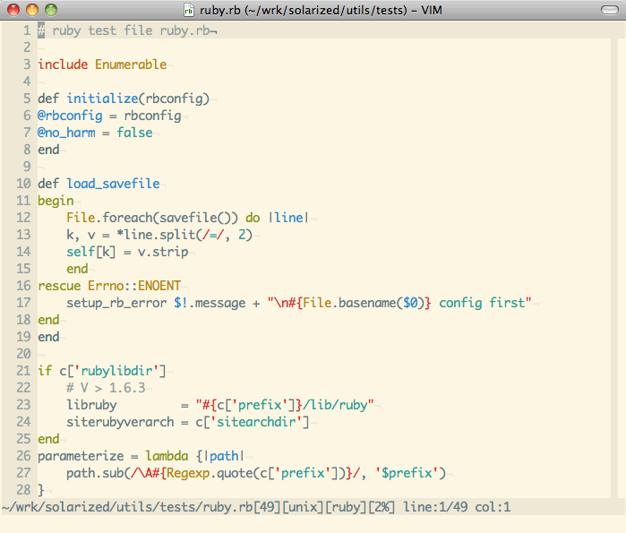Place cursor on 'siterubyverarch' variable

[120, 422]
